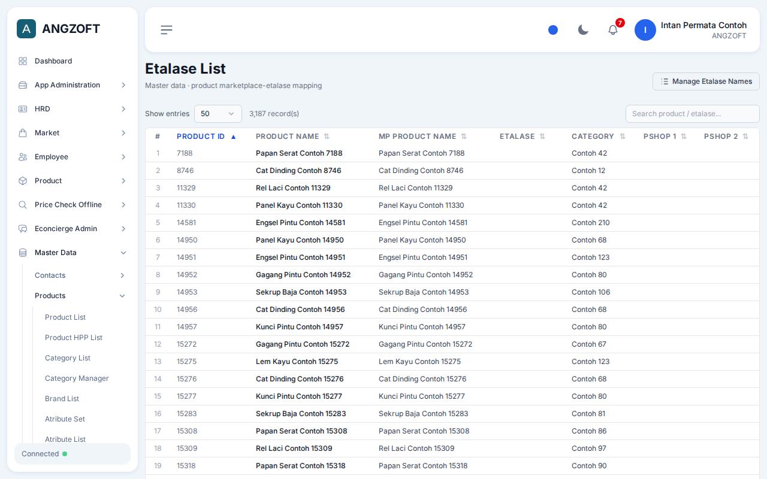The height and width of the screenshot is (479, 767).
Task: Sort by Product Name column arrows
Action: tap(327, 137)
